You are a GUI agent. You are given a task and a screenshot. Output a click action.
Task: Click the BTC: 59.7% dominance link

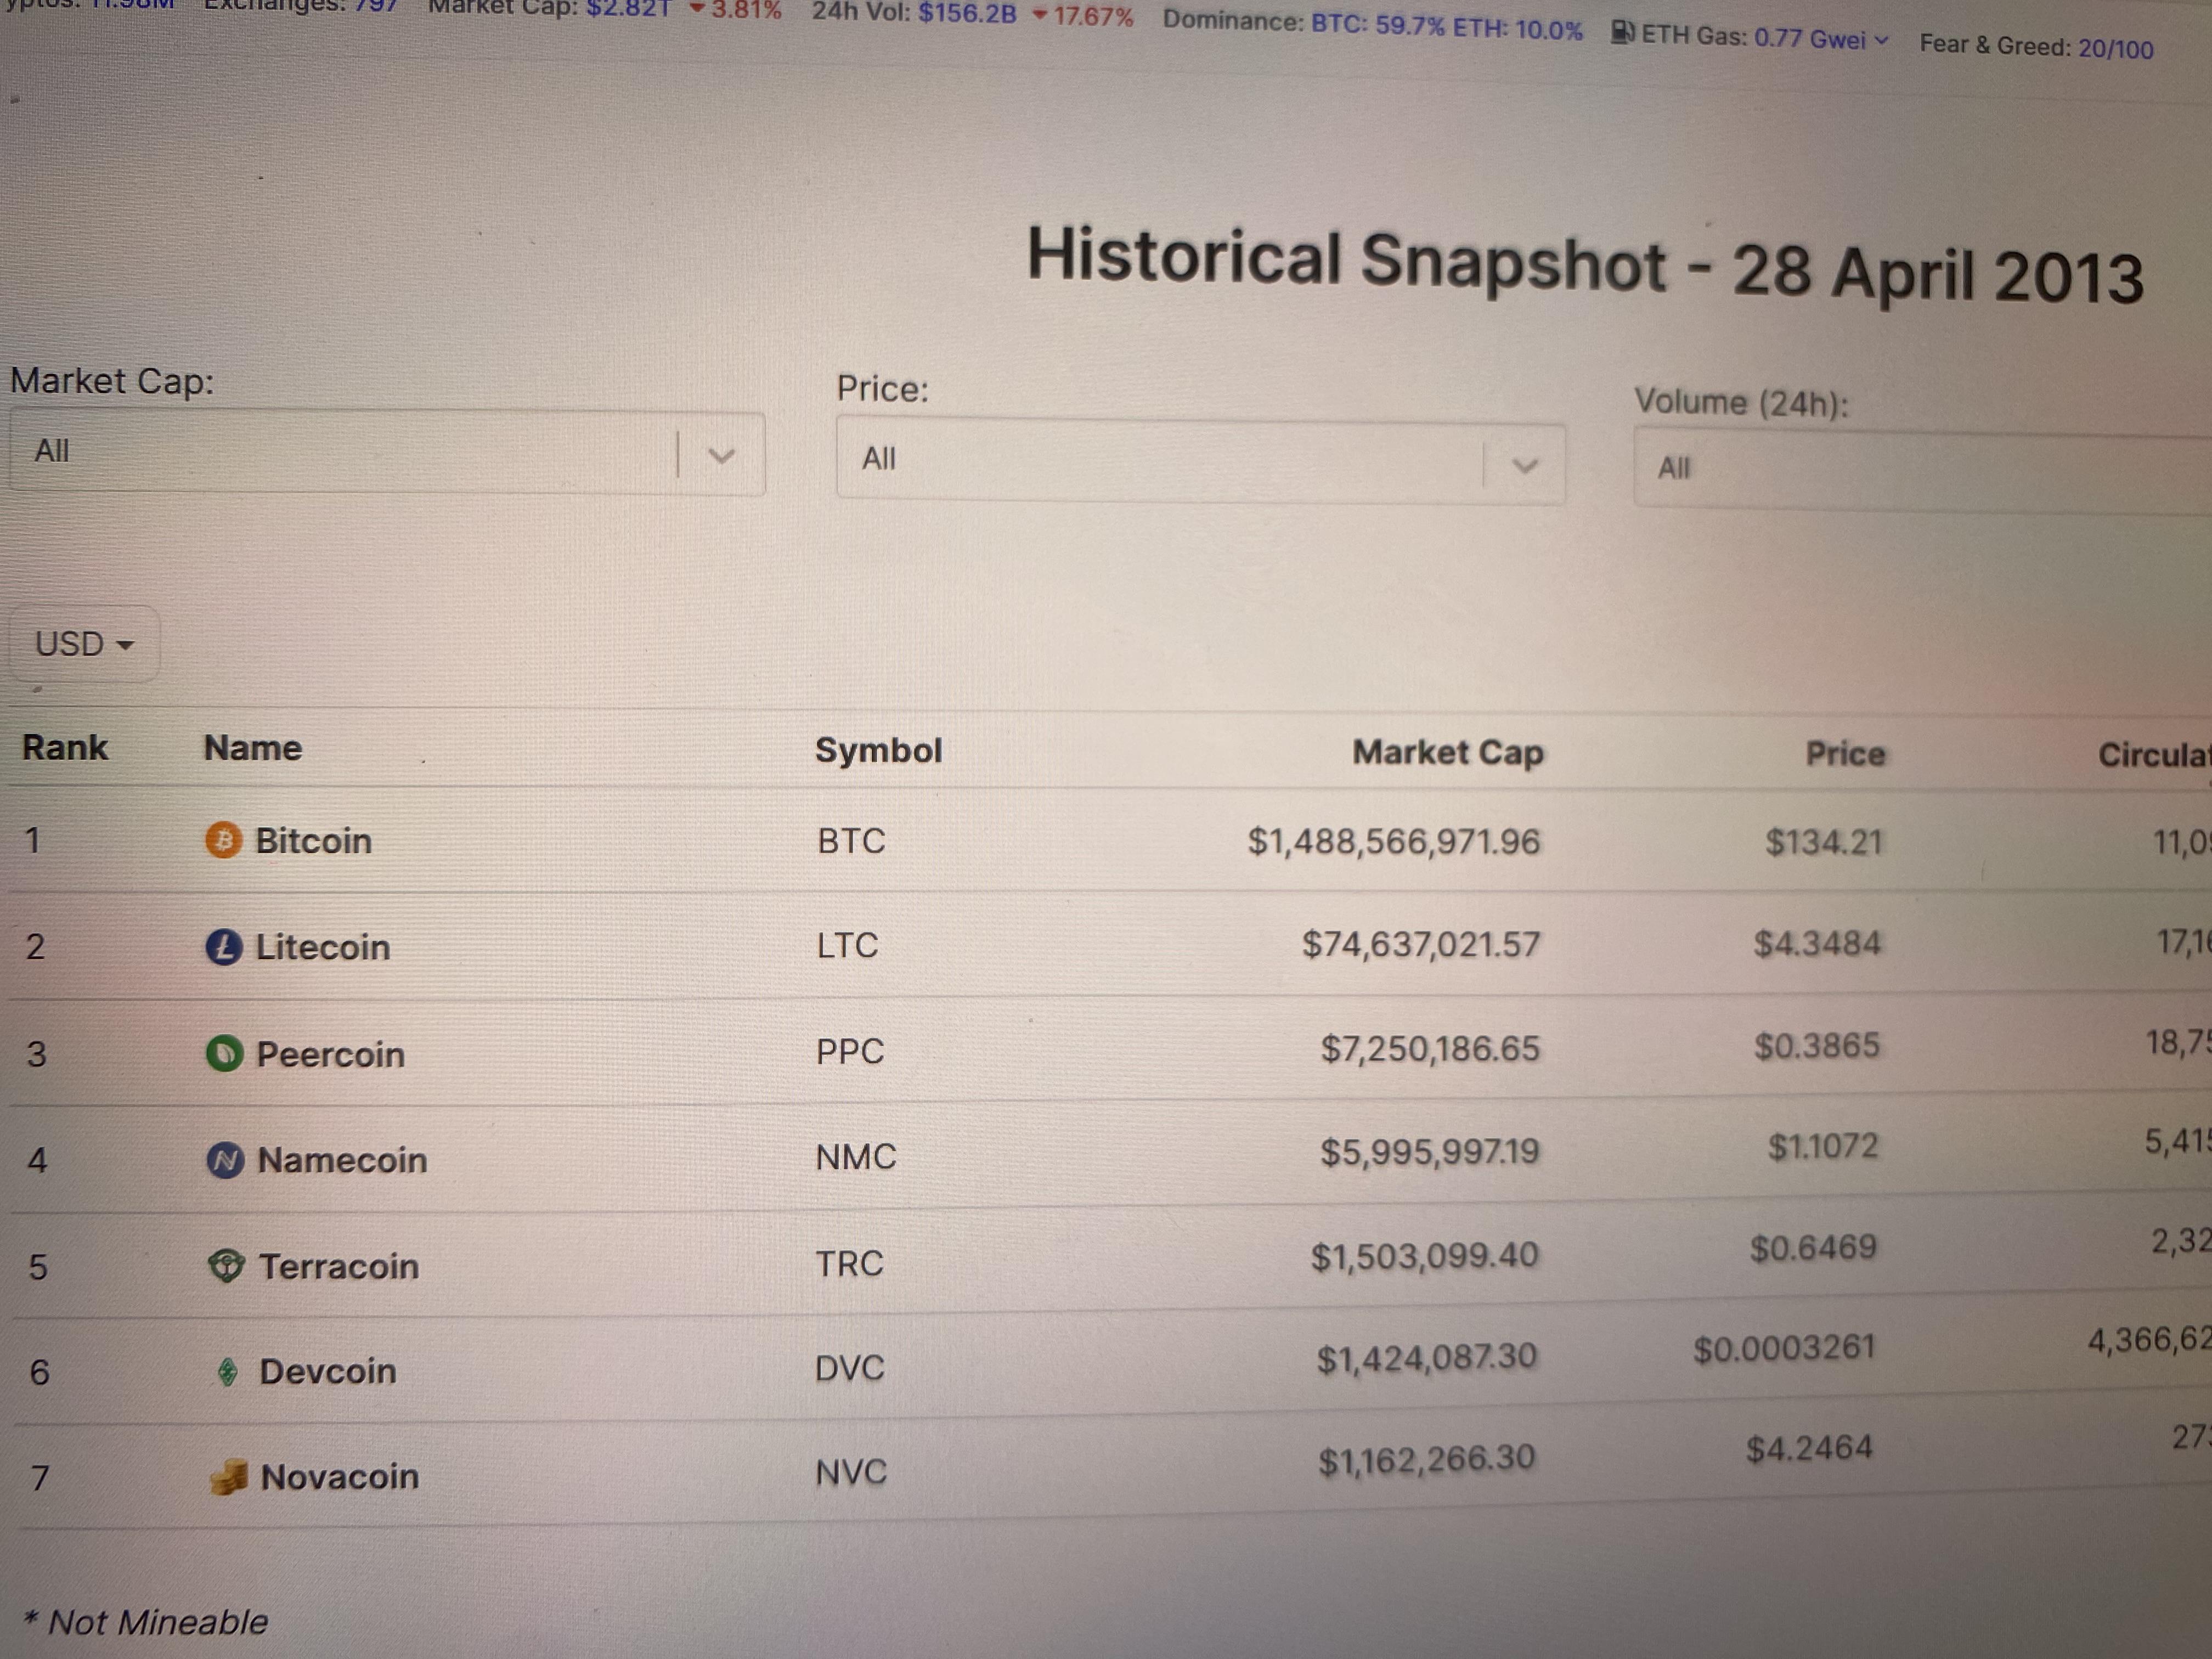tap(1378, 25)
